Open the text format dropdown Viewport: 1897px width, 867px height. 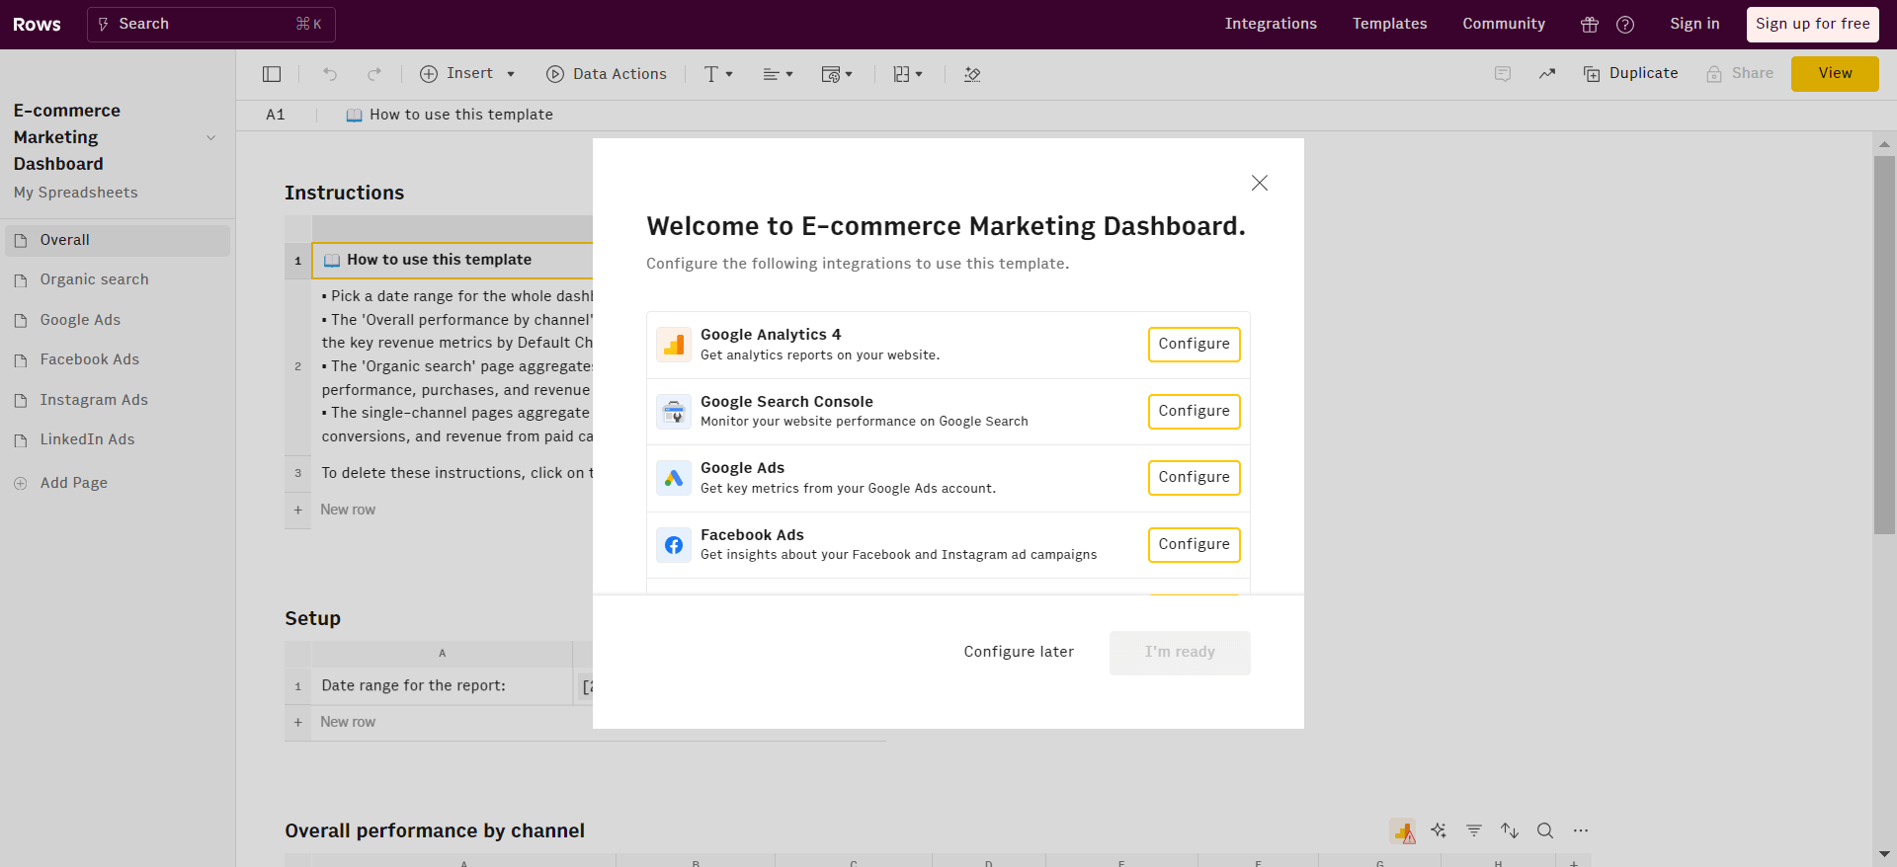pyautogui.click(x=718, y=74)
